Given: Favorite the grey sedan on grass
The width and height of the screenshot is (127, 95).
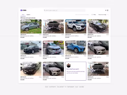Looking at the screenshot, I should click(x=40, y=21).
